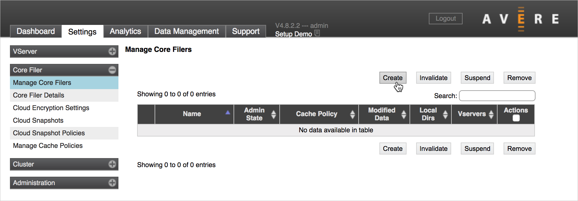Sort the Local Dirs column
The image size is (578, 201).
point(445,114)
